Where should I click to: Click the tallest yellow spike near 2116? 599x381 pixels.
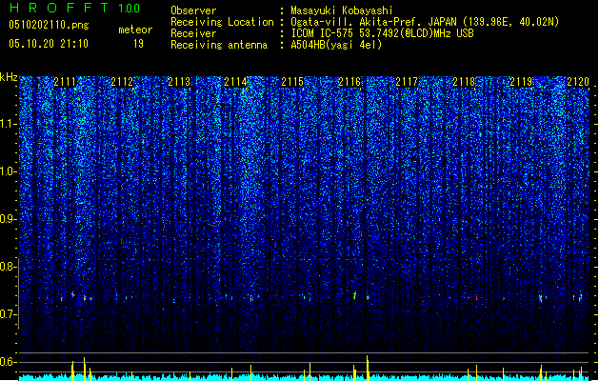click(x=368, y=368)
